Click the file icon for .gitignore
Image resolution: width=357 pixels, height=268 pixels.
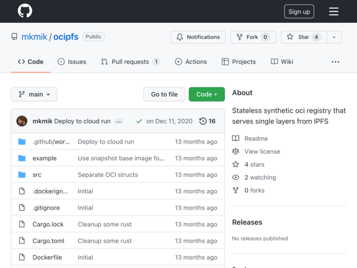22,208
